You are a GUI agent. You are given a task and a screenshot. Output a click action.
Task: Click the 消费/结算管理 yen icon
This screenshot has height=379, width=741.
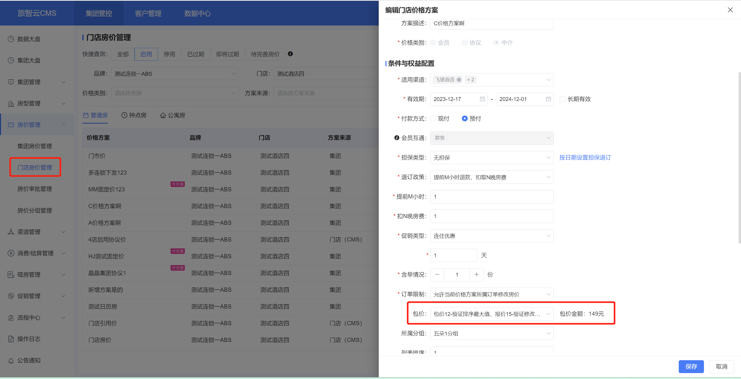click(11, 253)
